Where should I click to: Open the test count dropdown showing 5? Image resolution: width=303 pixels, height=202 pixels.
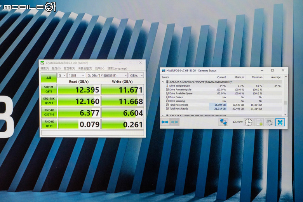[62, 75]
